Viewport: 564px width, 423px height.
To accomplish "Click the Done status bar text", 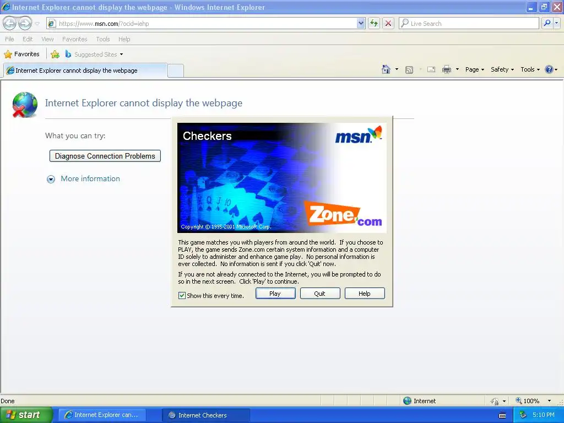I will (8, 401).
